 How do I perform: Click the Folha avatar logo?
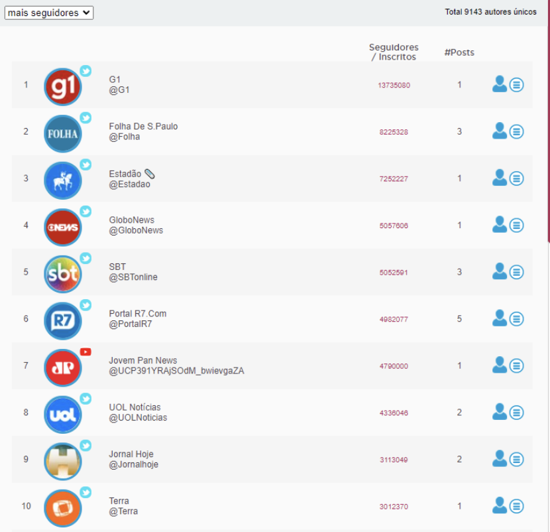63,134
